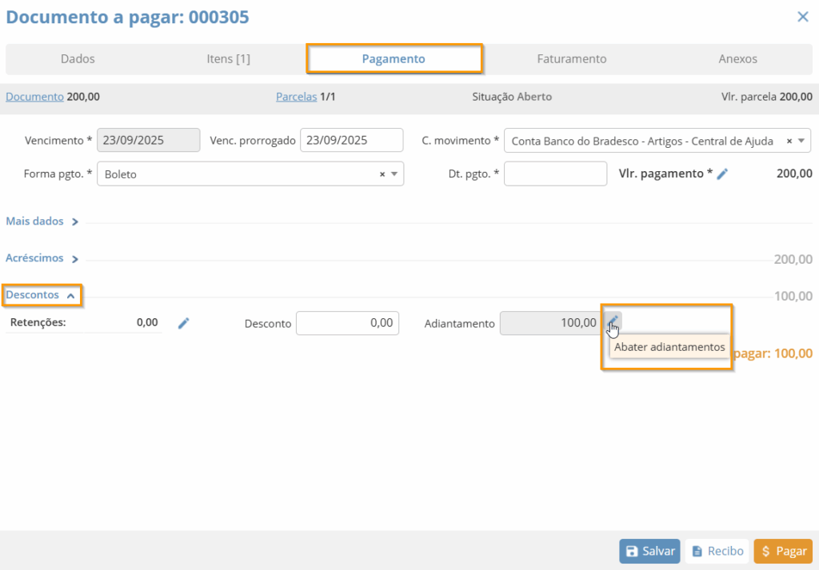Click the orange Pagar button

pos(782,552)
